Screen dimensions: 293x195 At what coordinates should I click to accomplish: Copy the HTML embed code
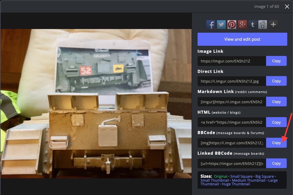(276, 122)
